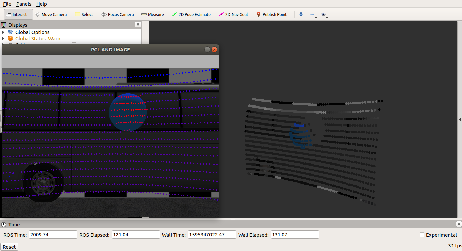Open the Panels menu
Image resolution: width=462 pixels, height=251 pixels.
(24, 4)
